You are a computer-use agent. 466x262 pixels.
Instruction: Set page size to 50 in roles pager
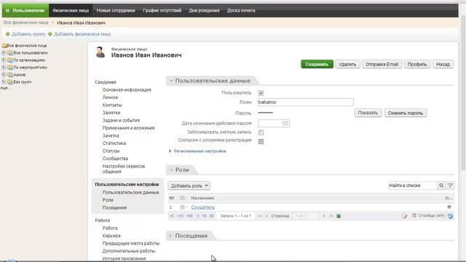pyautogui.click(x=212, y=216)
